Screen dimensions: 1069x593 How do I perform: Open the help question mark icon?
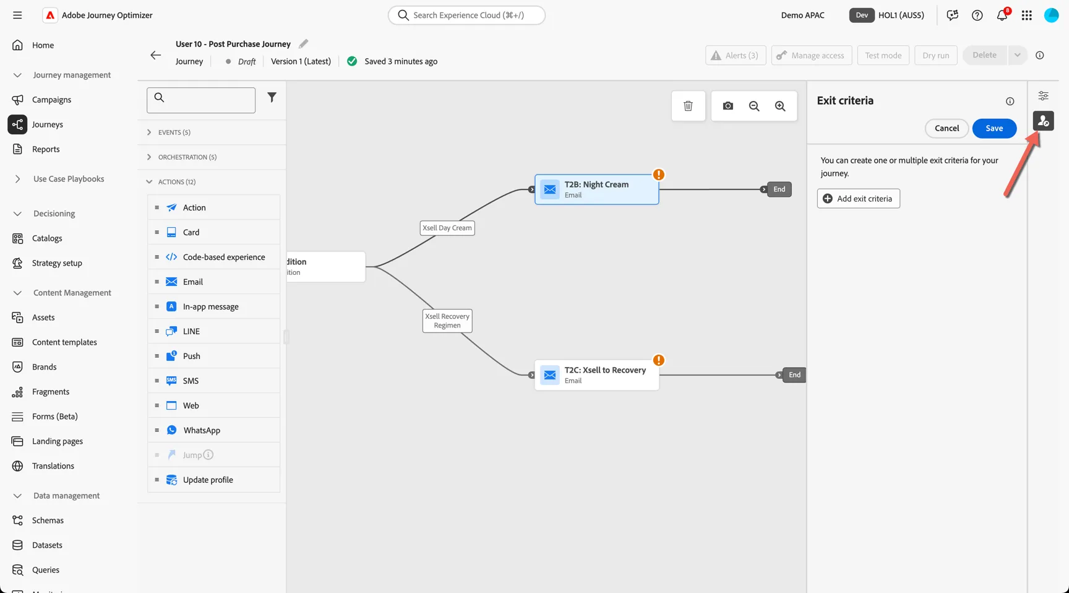point(977,15)
